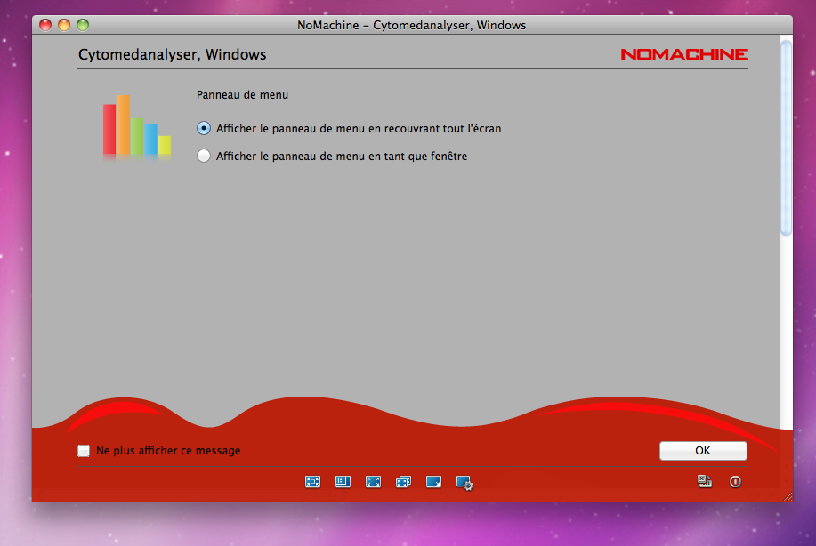Click the fullscreen on all monitors icon
The width and height of the screenshot is (816, 546).
403,482
